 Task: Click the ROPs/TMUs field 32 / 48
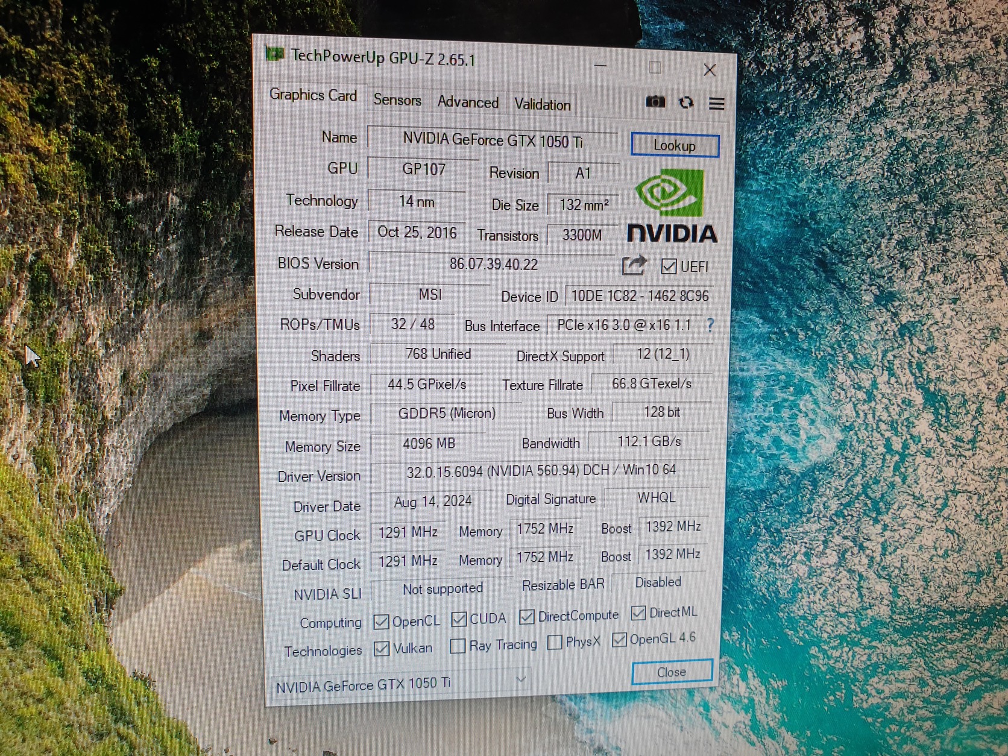tap(412, 324)
